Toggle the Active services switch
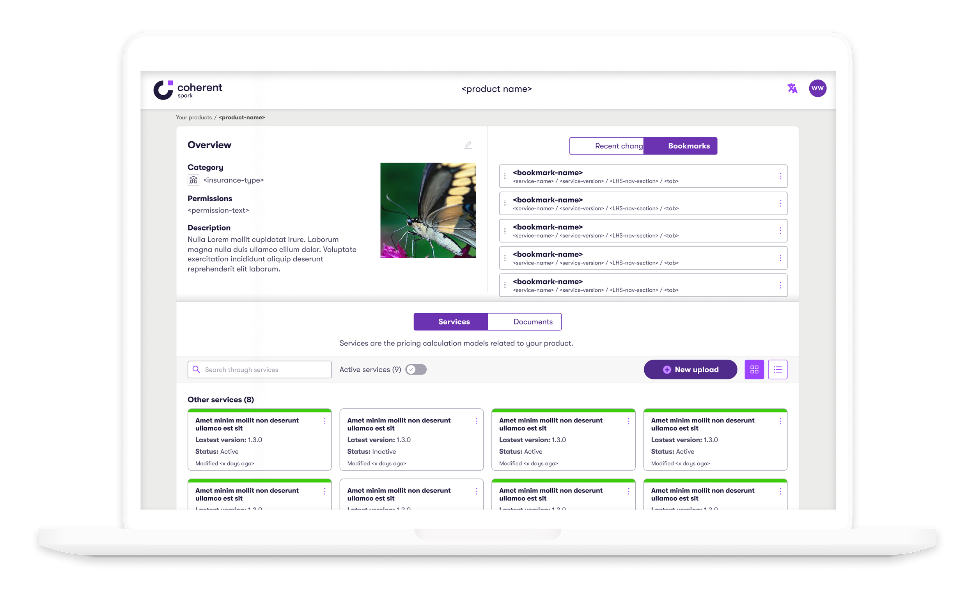Screen dimensions: 975x603 (416, 369)
